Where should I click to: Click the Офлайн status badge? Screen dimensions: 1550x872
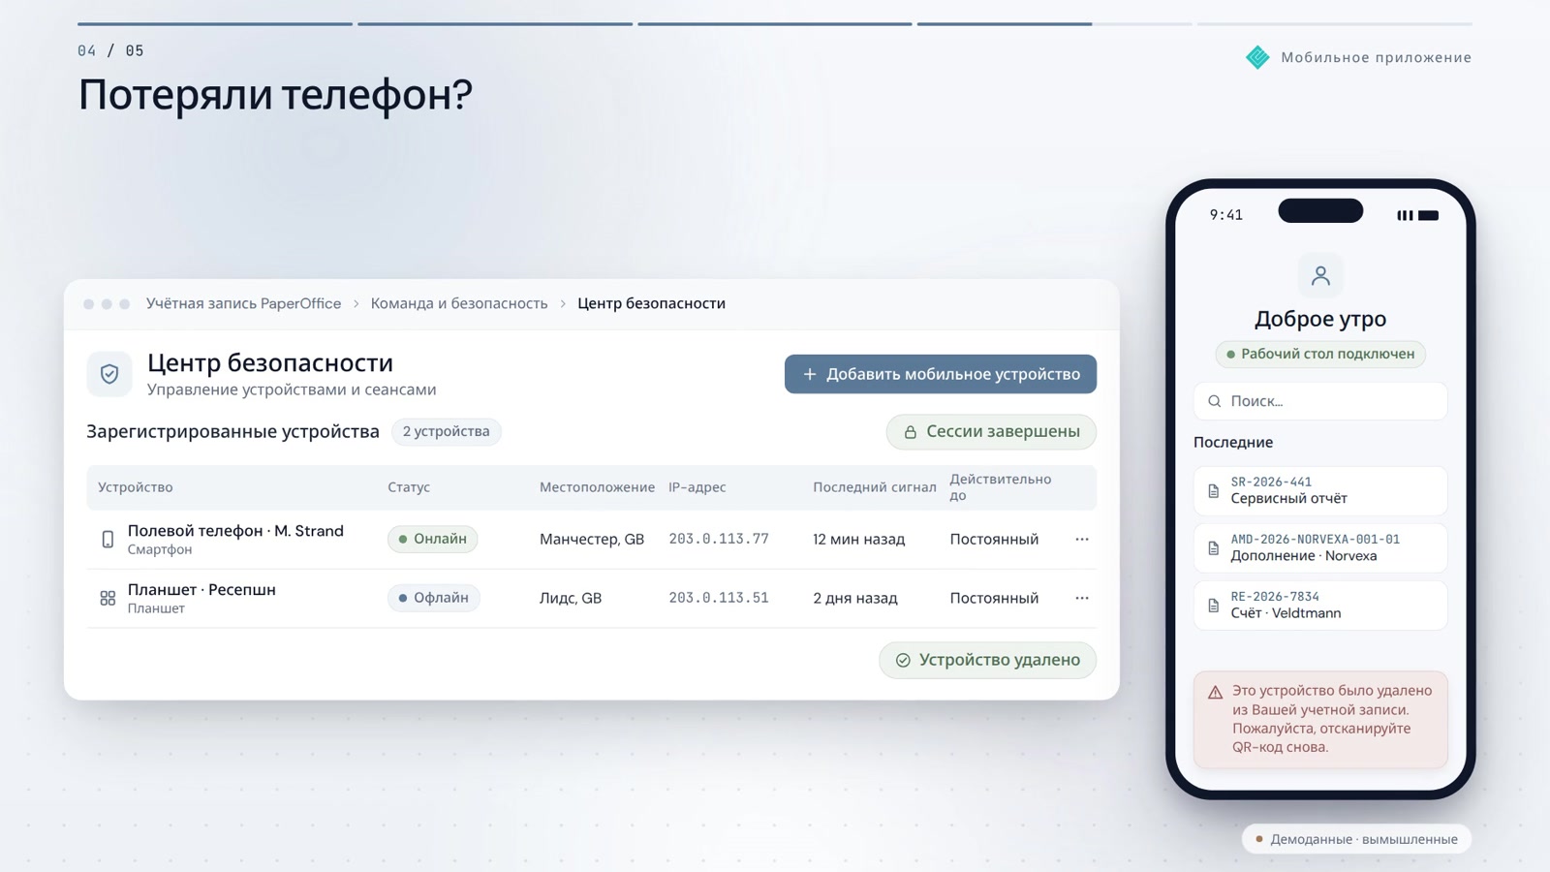pyautogui.click(x=433, y=598)
